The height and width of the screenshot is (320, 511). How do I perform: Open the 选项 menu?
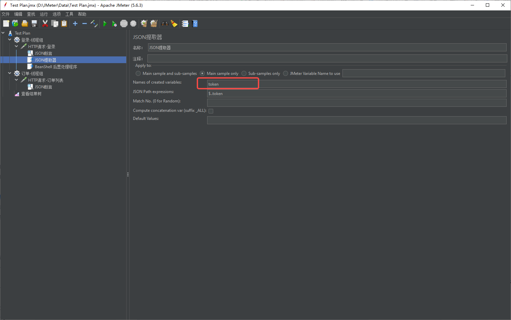point(56,14)
